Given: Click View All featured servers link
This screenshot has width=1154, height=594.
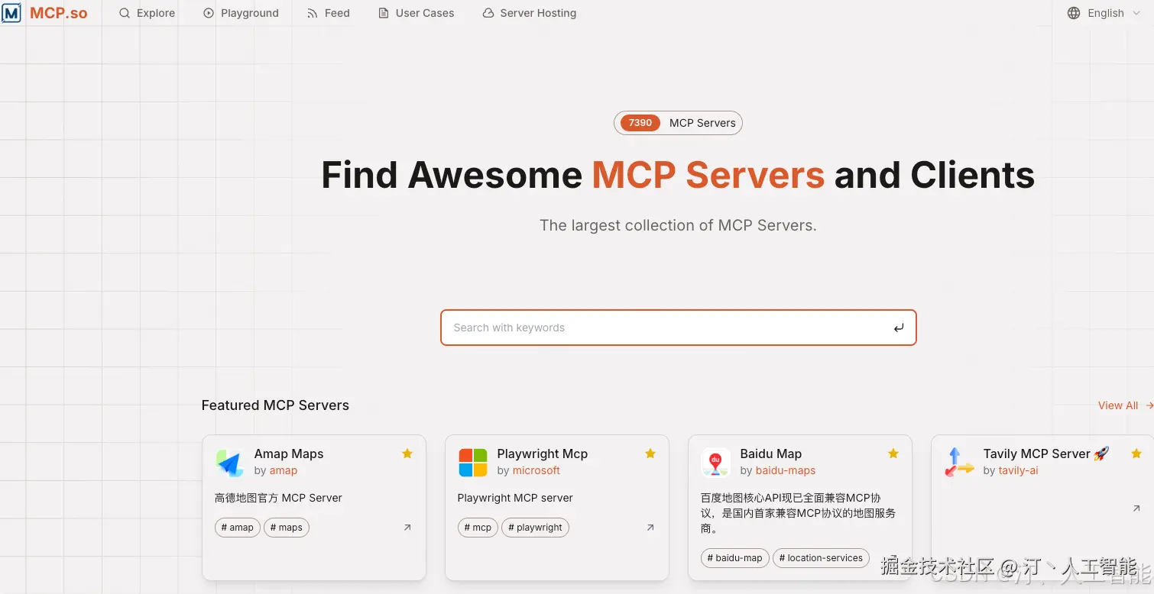Looking at the screenshot, I should 1125,405.
